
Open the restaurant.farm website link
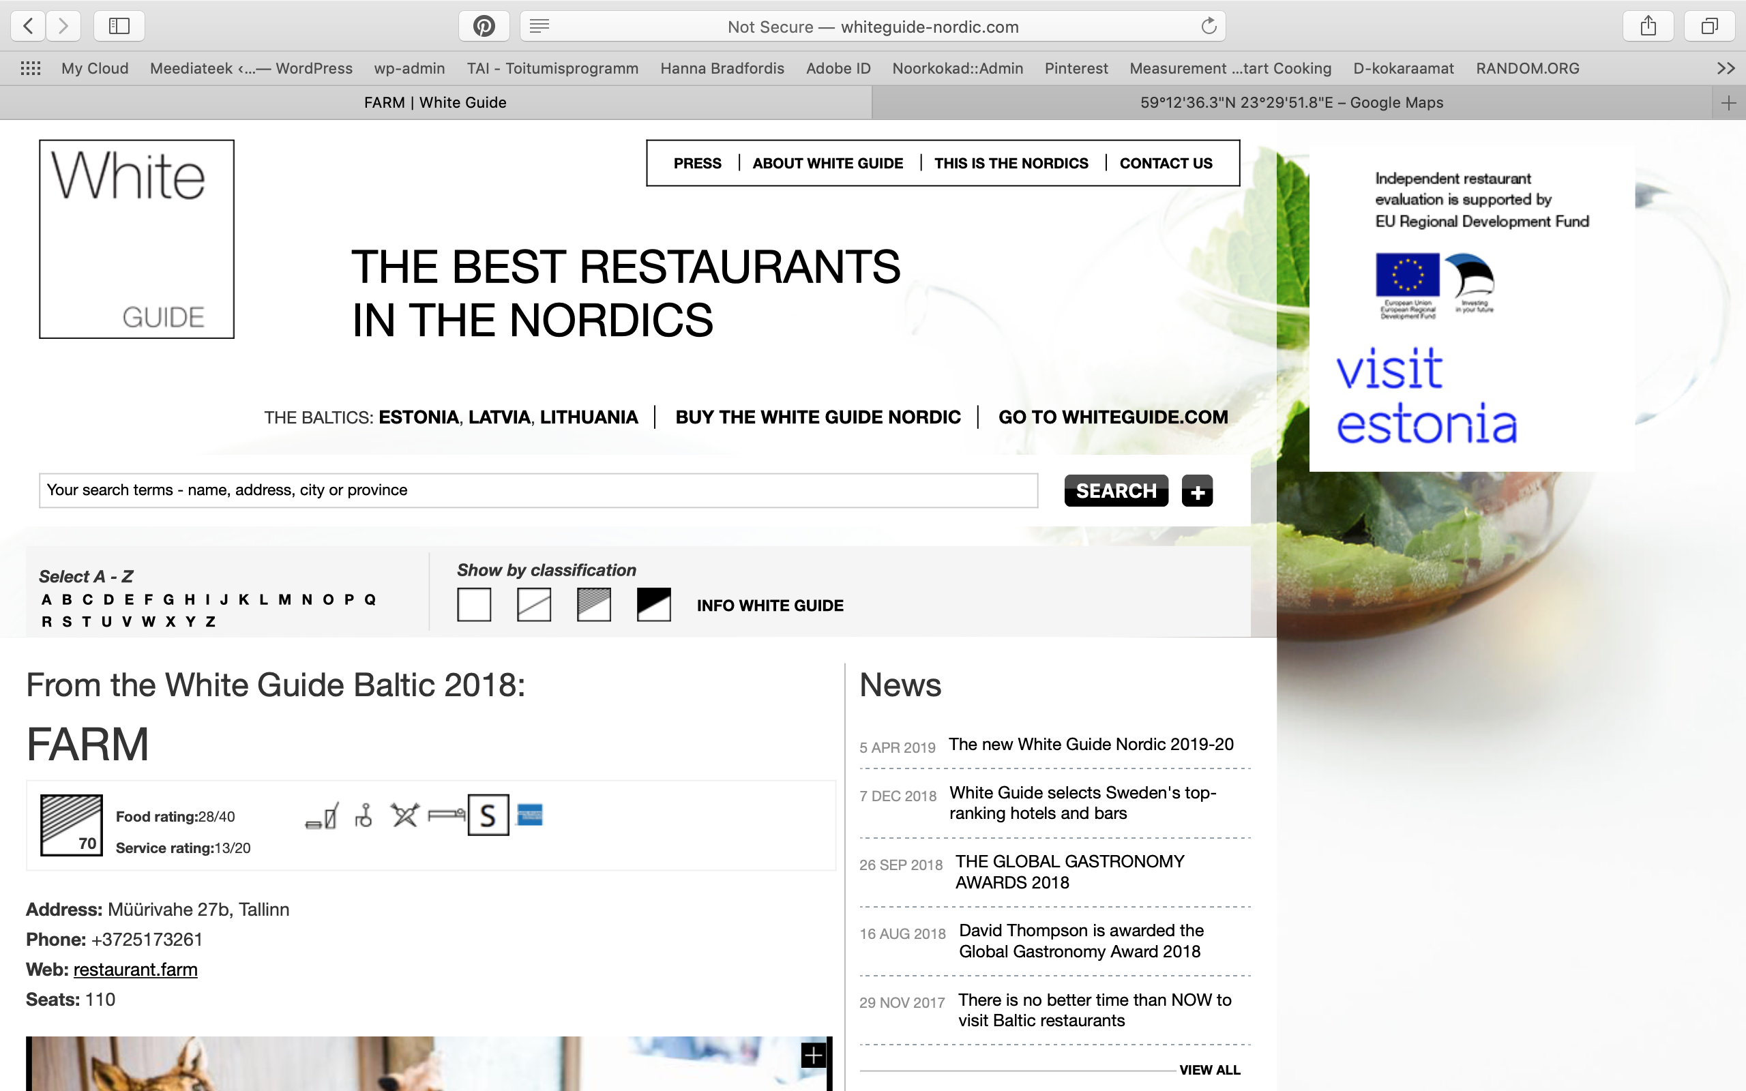click(x=135, y=970)
